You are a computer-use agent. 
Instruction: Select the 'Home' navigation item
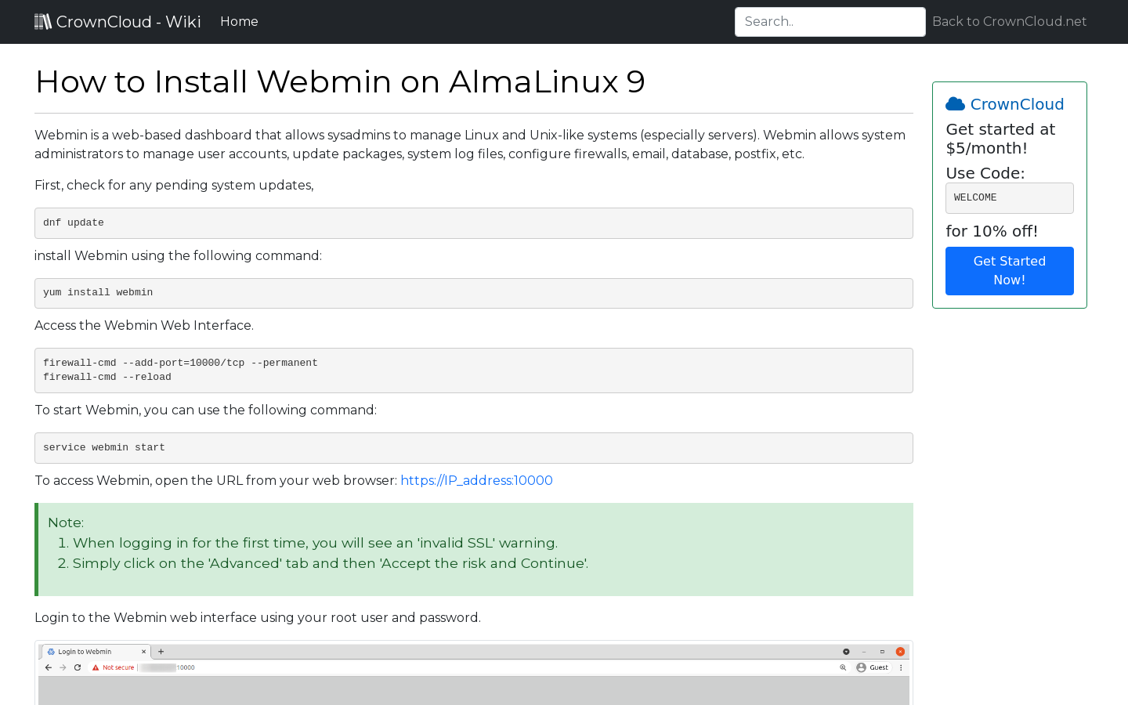tap(239, 21)
